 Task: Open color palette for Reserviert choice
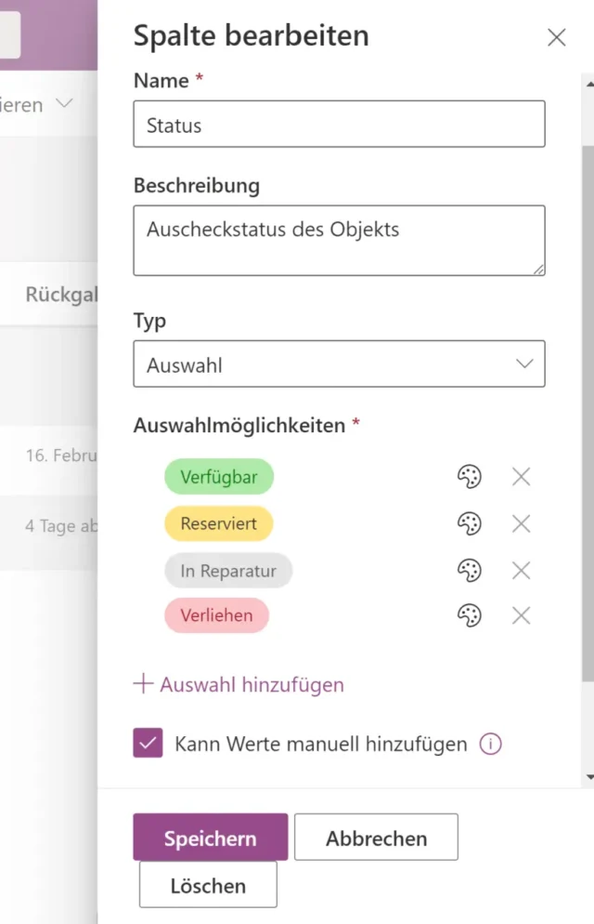pyautogui.click(x=470, y=523)
